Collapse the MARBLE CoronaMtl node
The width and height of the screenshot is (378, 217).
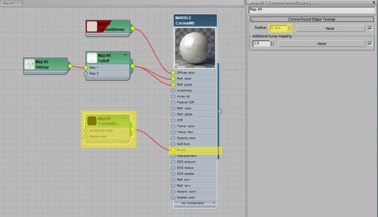pyautogui.click(x=213, y=18)
